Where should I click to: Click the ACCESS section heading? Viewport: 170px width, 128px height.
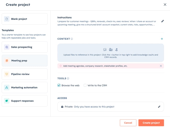coord(62,98)
